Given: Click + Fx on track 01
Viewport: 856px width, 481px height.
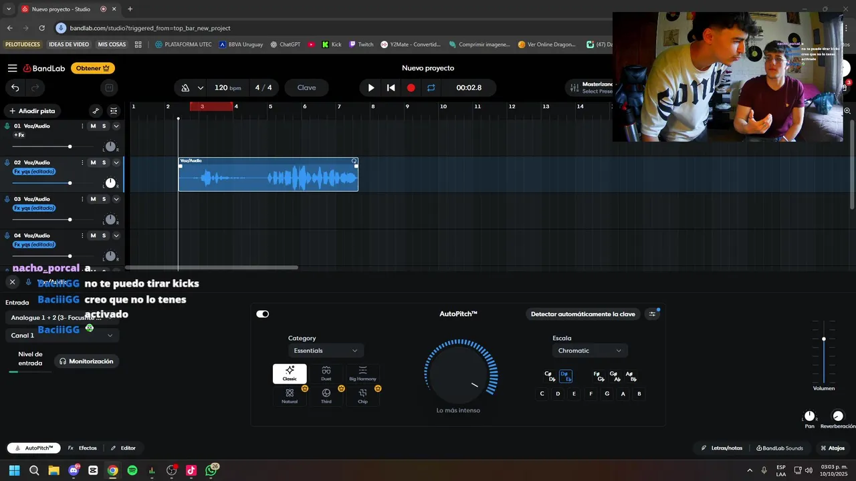Looking at the screenshot, I should coord(19,135).
